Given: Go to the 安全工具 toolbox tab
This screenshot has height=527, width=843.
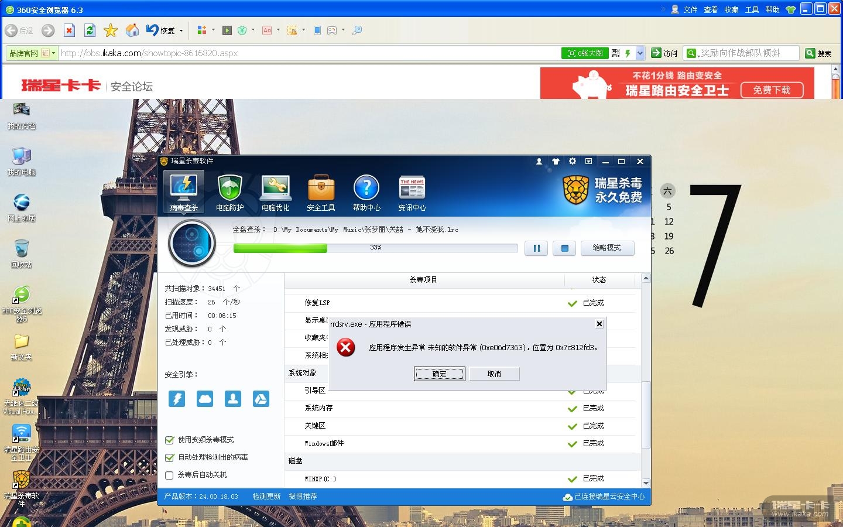Looking at the screenshot, I should pos(321,192).
